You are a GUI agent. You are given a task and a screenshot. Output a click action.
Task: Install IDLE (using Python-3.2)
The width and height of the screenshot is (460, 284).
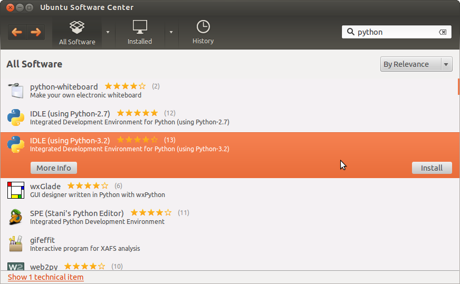[x=432, y=168]
